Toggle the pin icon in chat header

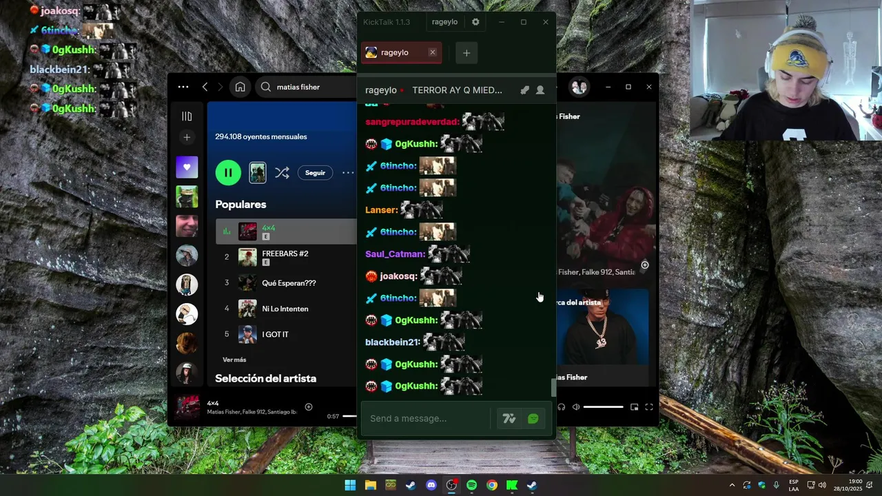(x=524, y=90)
